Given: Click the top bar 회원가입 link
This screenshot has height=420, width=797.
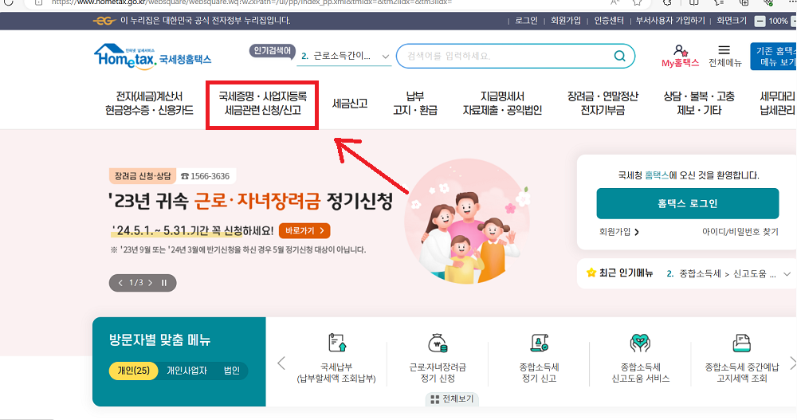Looking at the screenshot, I should pos(566,21).
